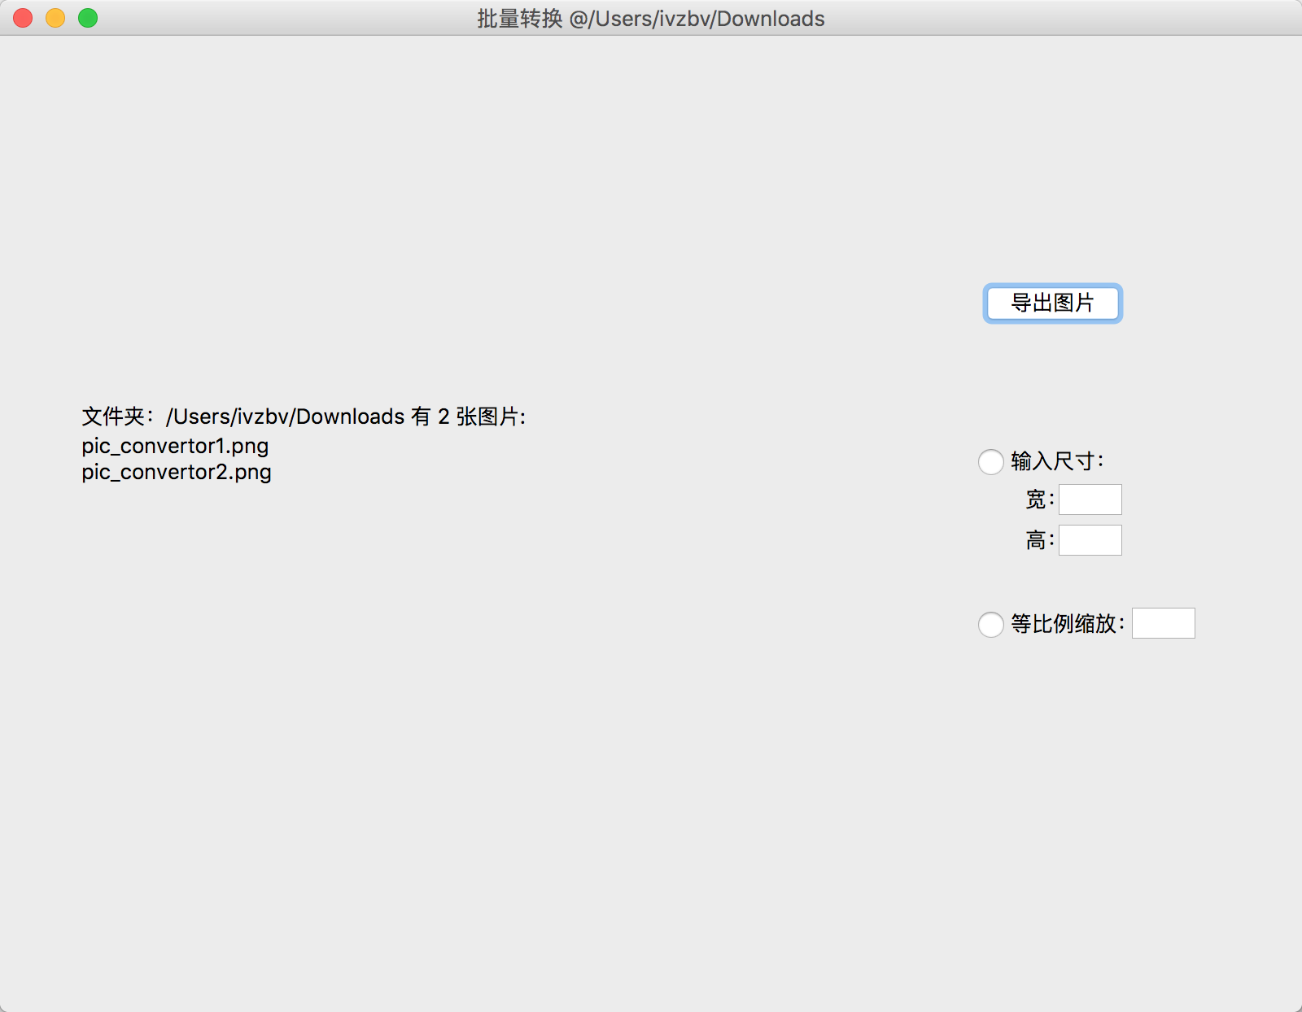Minimize the 批量转换 window
The height and width of the screenshot is (1012, 1302).
[54, 16]
